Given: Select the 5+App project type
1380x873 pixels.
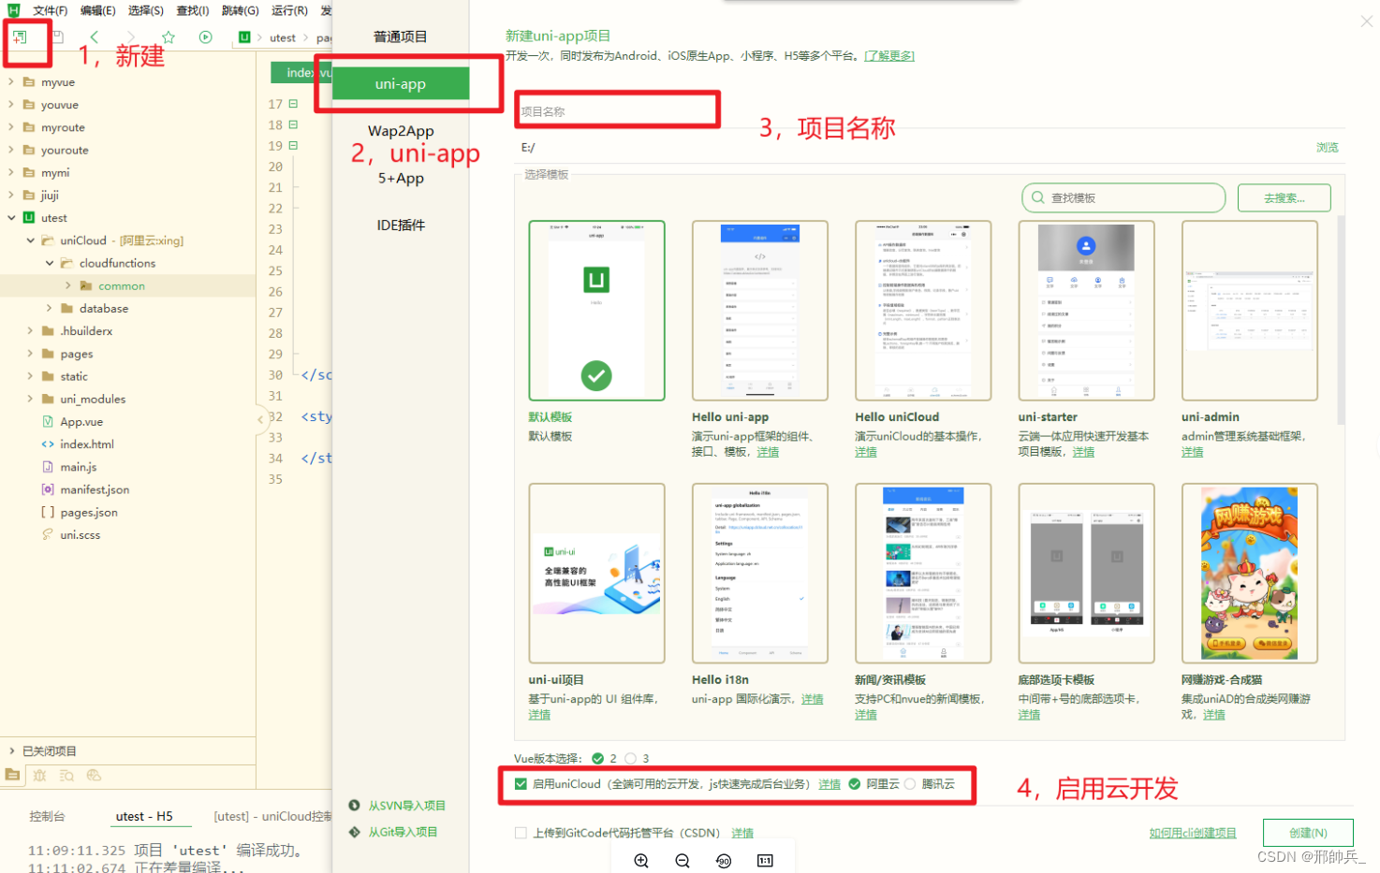Looking at the screenshot, I should pyautogui.click(x=401, y=178).
